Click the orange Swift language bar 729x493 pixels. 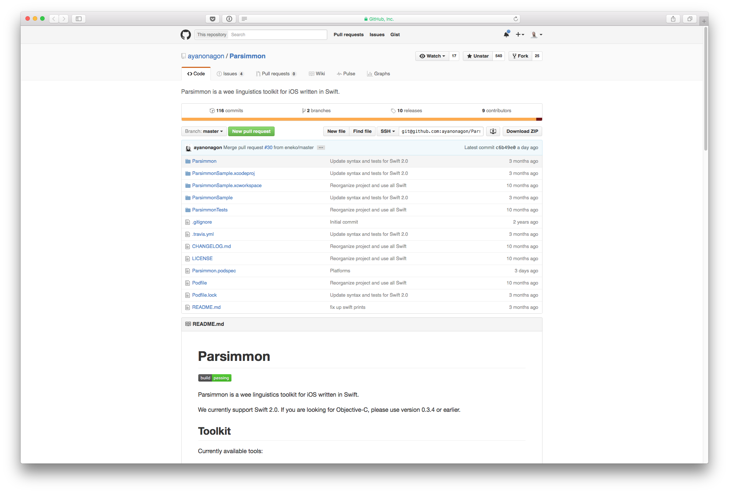[359, 119]
